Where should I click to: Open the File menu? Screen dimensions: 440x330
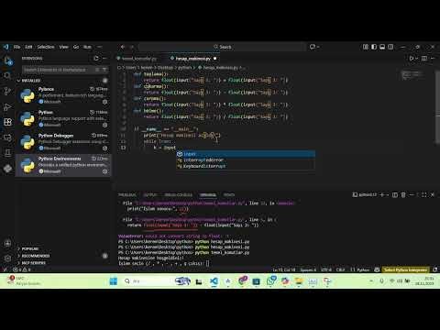click(16, 47)
